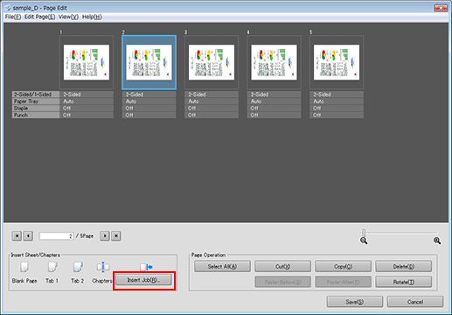Click the Delete button
The image size is (452, 315).
tap(404, 266)
